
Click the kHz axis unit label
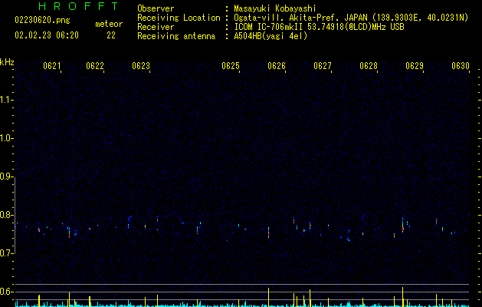coord(7,62)
